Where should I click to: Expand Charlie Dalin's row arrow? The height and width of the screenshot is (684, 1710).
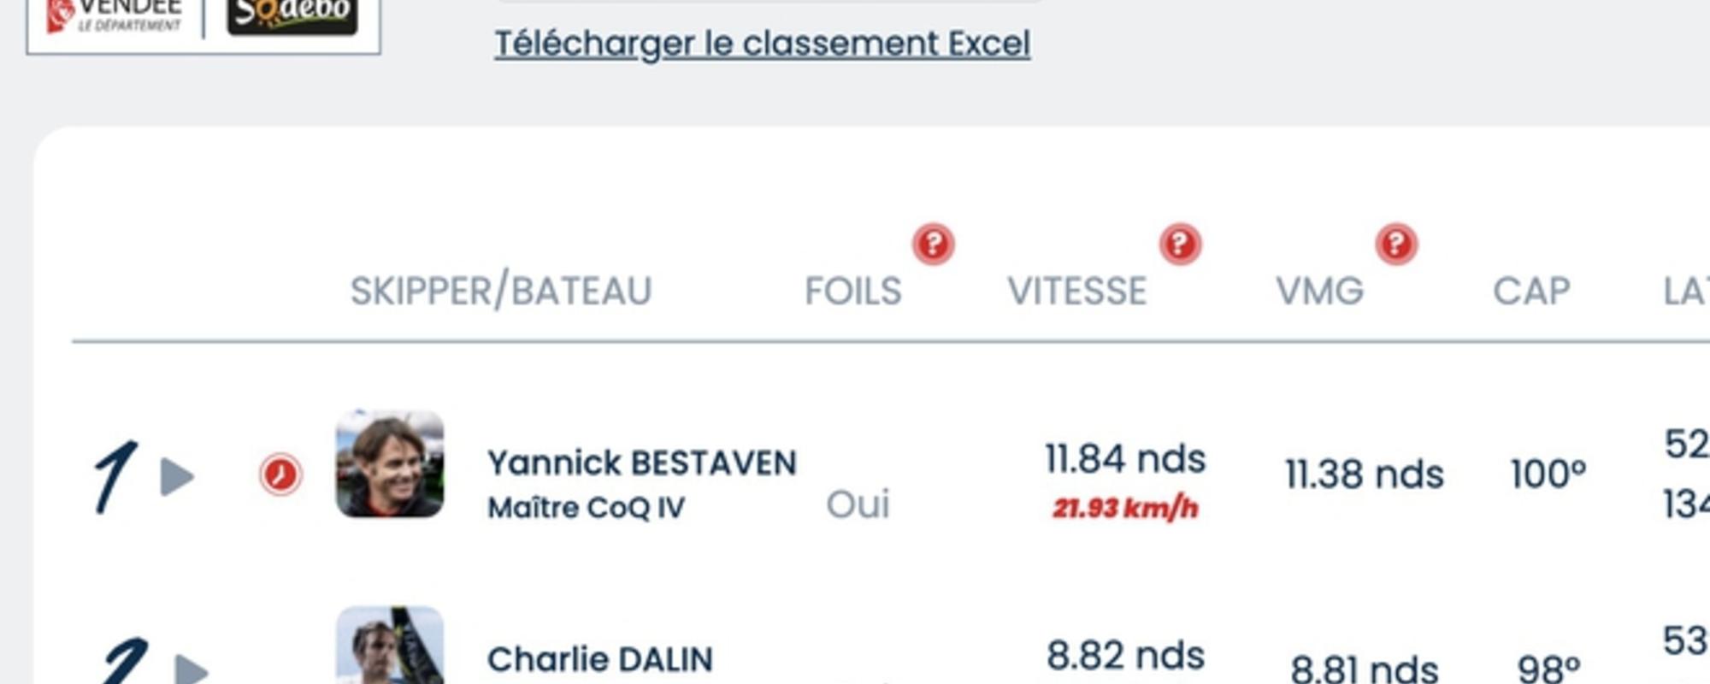coord(191,669)
